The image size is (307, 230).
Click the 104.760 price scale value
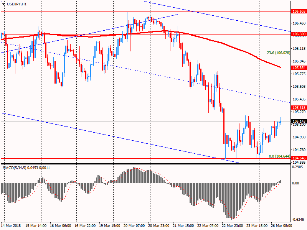299,149
